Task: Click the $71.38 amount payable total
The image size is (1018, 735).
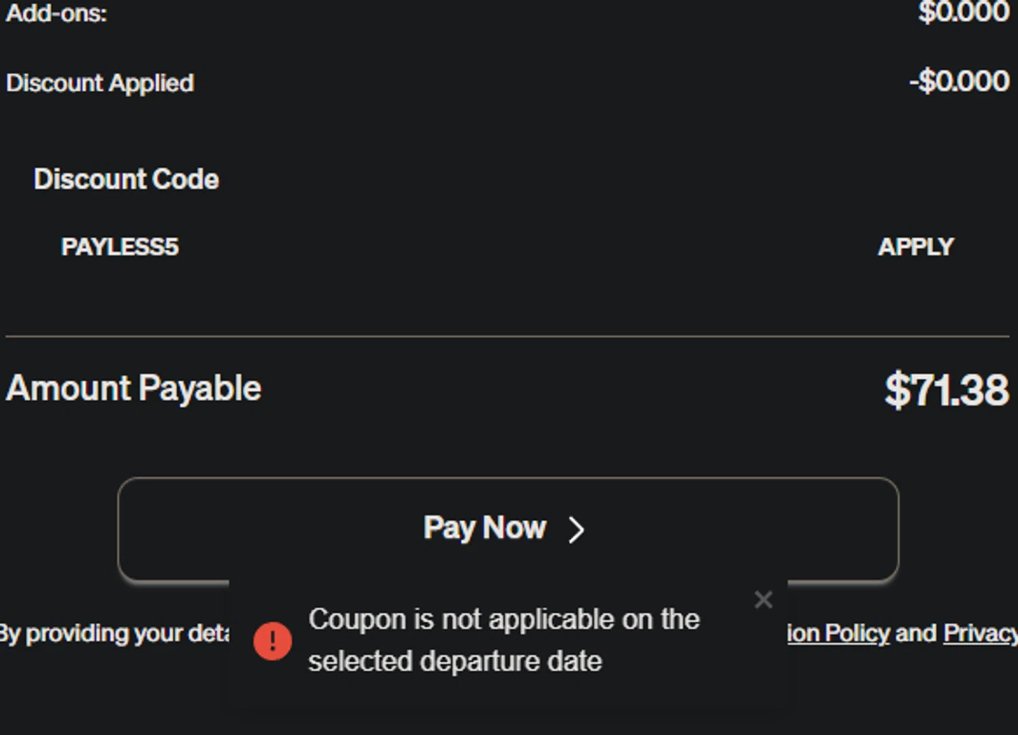Action: click(x=946, y=390)
